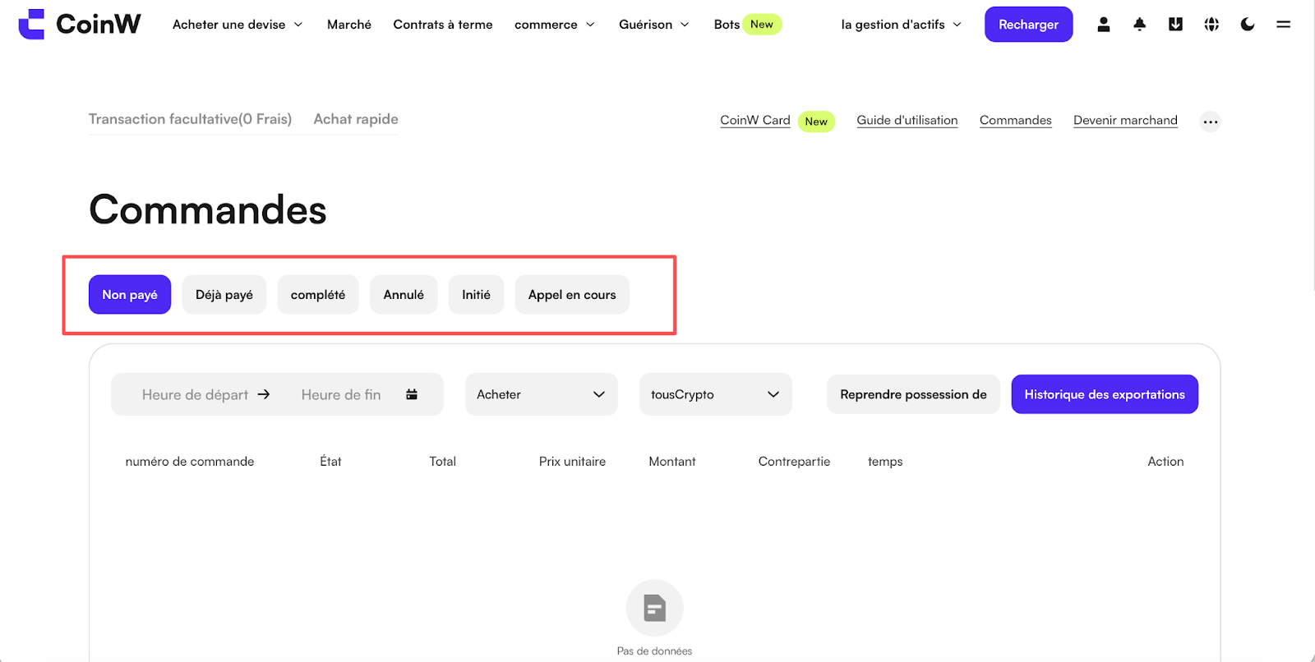The image size is (1315, 662).
Task: Open Devenir marchand link
Action: point(1125,120)
